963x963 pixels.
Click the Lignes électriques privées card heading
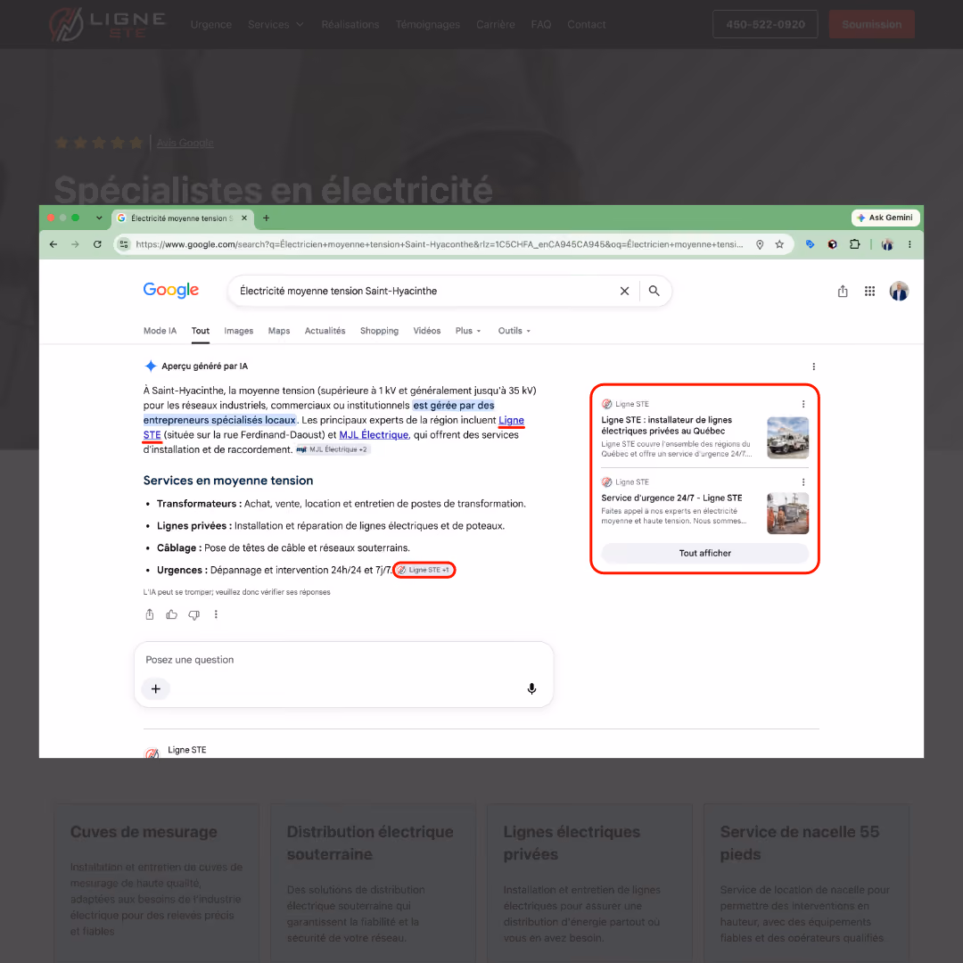pos(572,843)
